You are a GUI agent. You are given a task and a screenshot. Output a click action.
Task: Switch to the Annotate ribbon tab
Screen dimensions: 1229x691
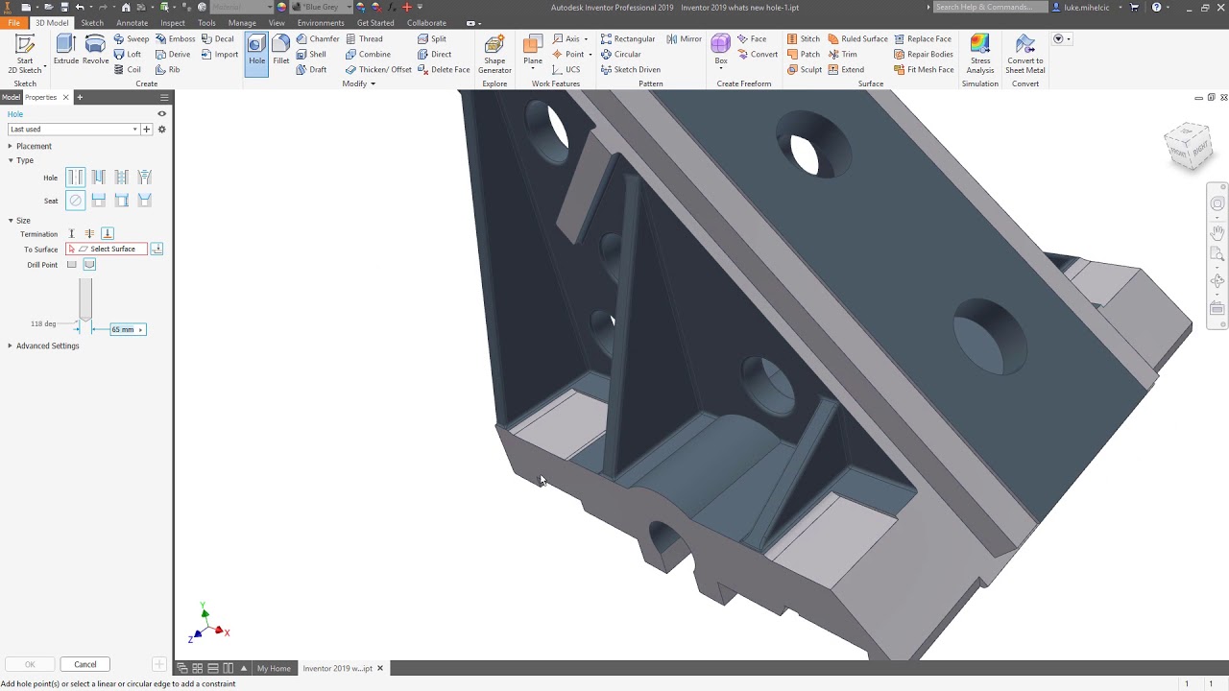pos(132,23)
